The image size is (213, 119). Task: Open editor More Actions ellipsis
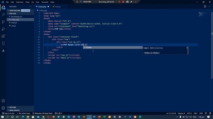click(x=209, y=7)
